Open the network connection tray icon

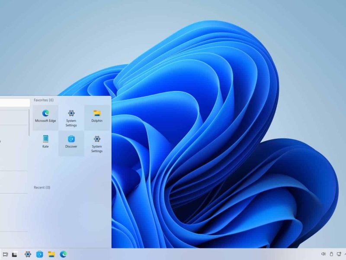pos(339,254)
